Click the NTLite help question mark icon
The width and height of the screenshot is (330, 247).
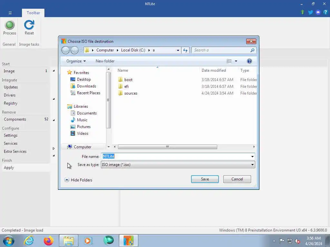click(x=325, y=12)
